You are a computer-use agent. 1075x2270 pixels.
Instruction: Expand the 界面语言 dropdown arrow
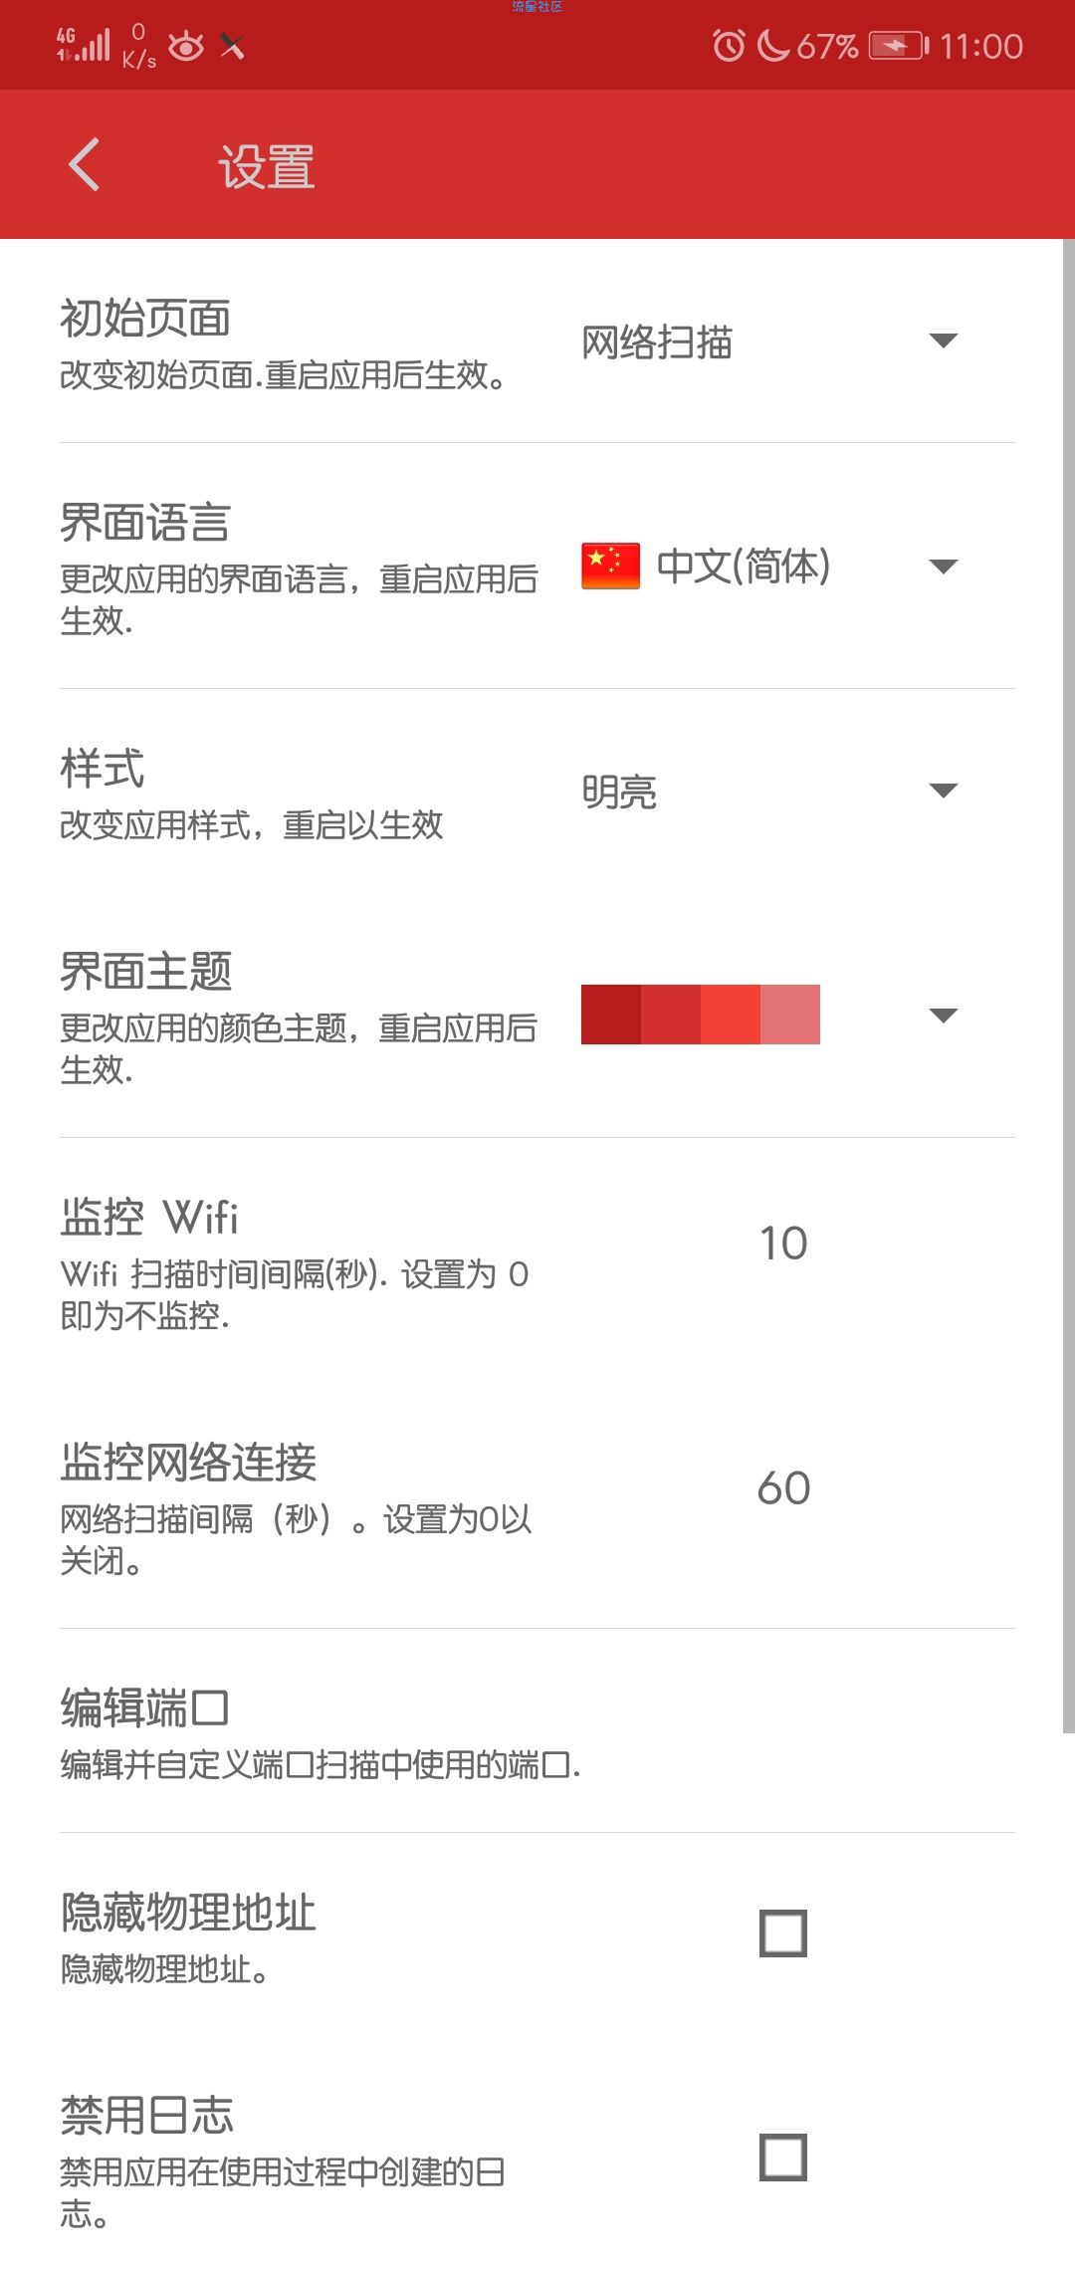(x=943, y=567)
